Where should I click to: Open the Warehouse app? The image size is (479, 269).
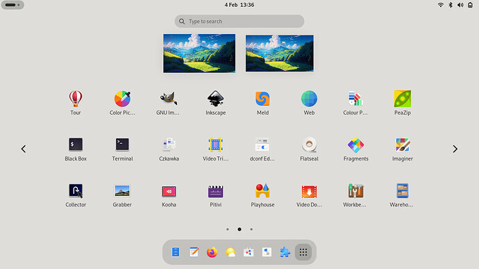(x=403, y=195)
